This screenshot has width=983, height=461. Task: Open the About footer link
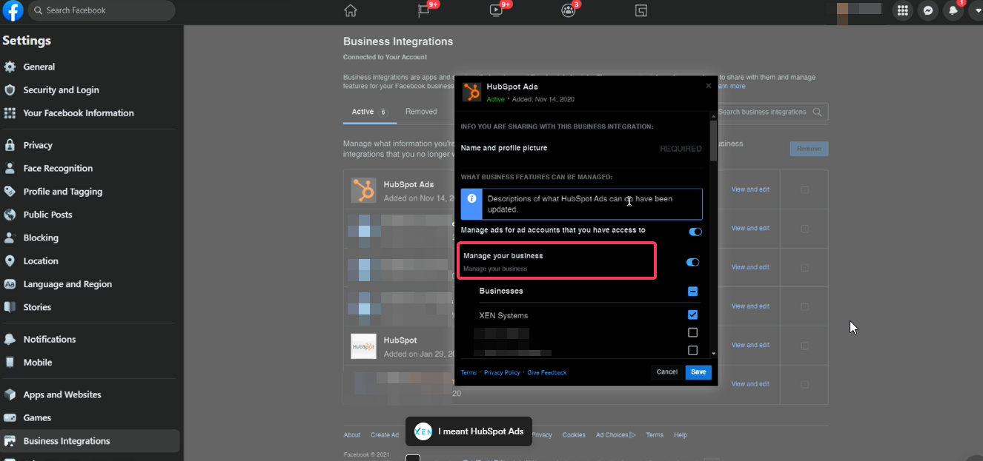[x=352, y=435]
